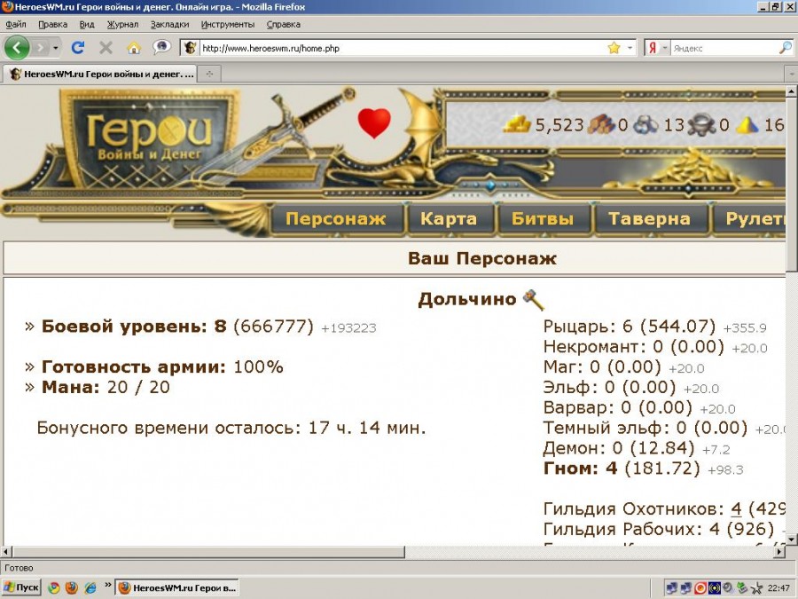The height and width of the screenshot is (599, 798).
Task: Open the Правка menu
Action: (52, 24)
